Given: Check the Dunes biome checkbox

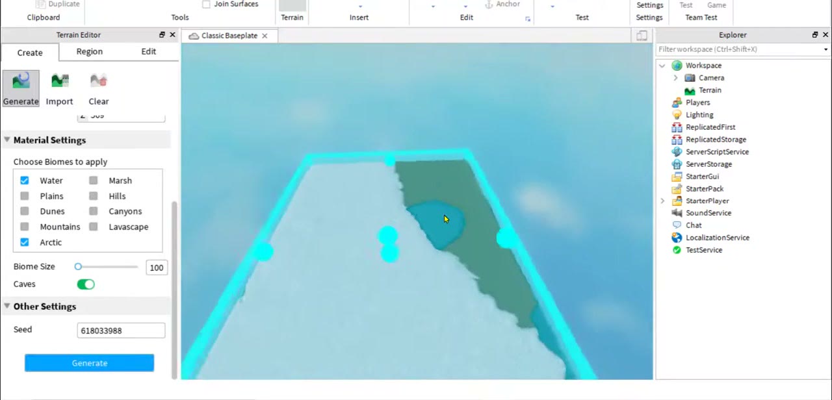Looking at the screenshot, I should pos(24,211).
